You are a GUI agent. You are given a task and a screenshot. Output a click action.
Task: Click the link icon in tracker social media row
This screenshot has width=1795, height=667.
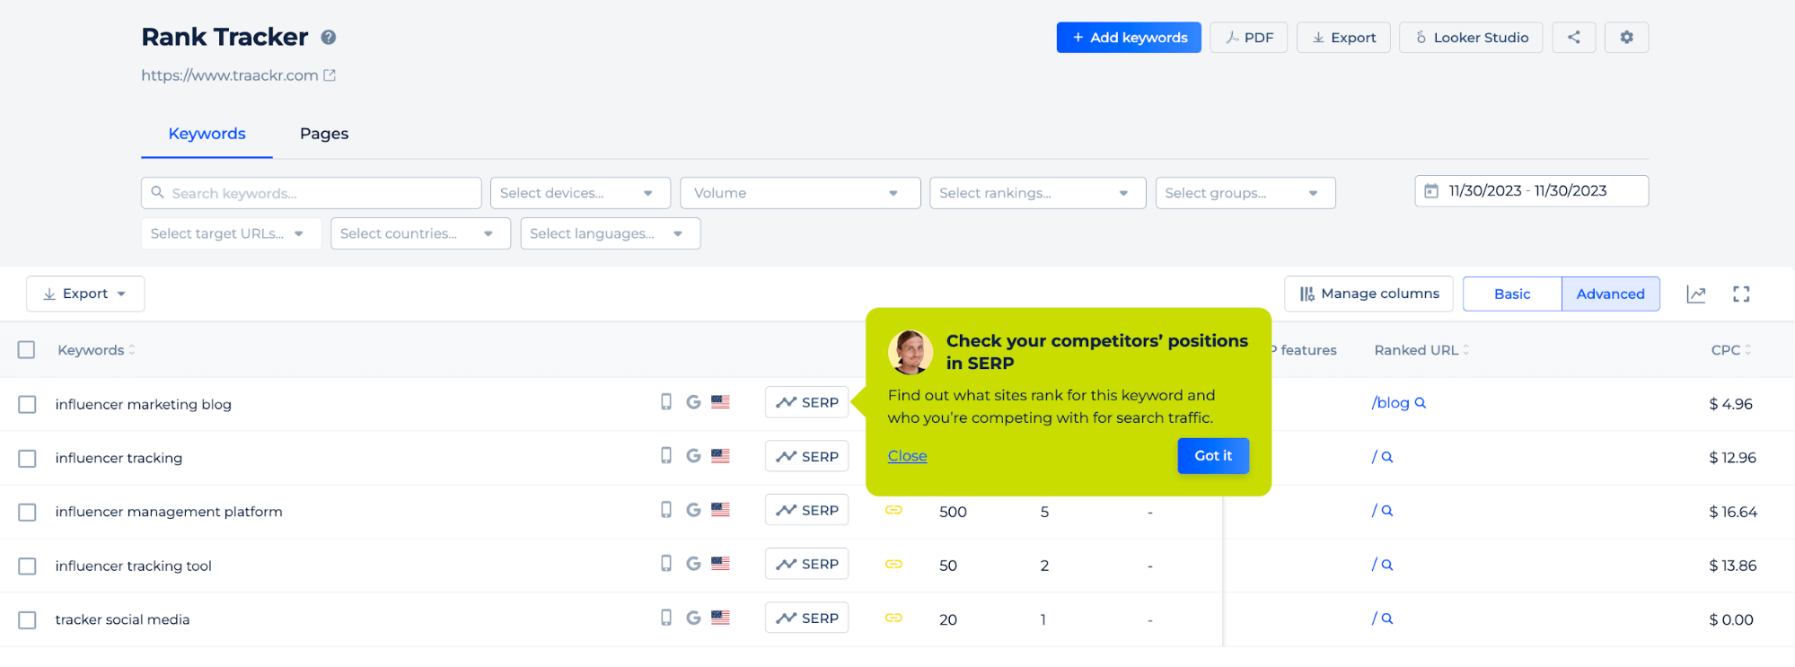click(893, 618)
